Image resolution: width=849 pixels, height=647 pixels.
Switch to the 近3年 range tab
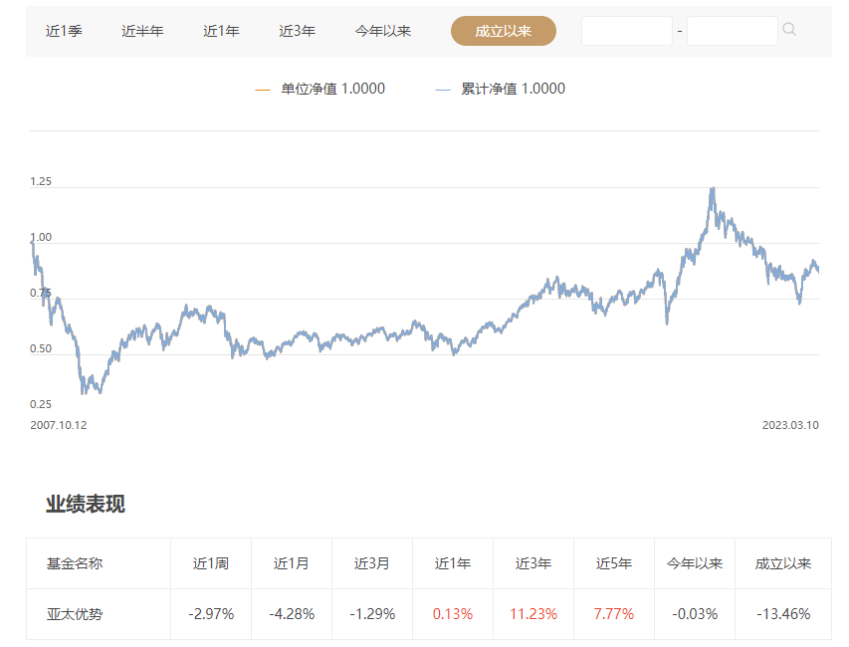coord(297,31)
